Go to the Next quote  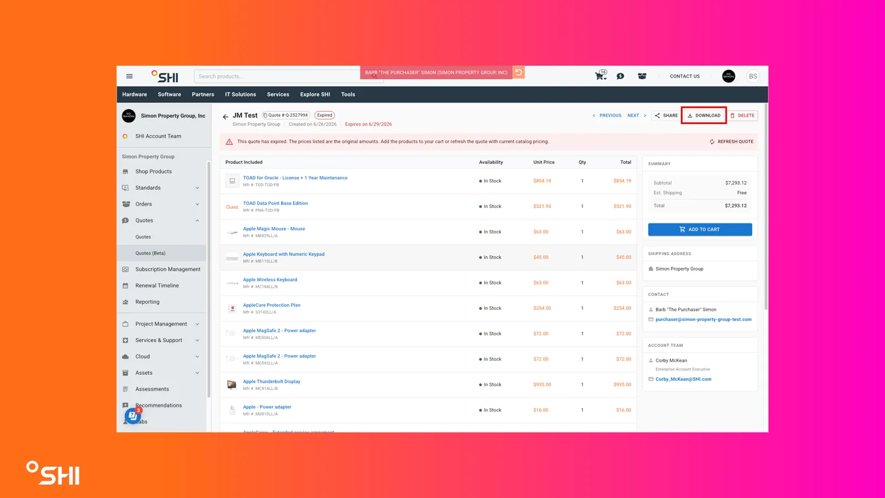pyautogui.click(x=637, y=116)
